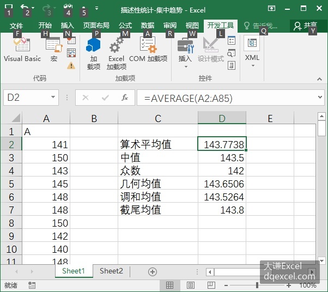Select the 截尾均值 cell
The height and width of the screenshot is (292, 328).
click(158, 210)
